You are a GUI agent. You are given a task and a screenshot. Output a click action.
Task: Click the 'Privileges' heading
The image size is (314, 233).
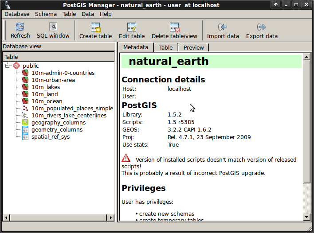144,188
